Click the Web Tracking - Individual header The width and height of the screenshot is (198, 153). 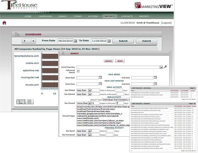point(163,88)
